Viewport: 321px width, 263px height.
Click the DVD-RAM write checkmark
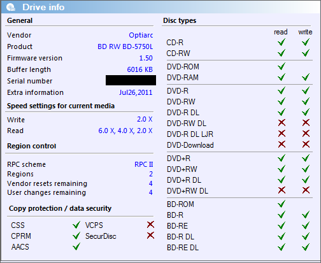click(x=306, y=77)
